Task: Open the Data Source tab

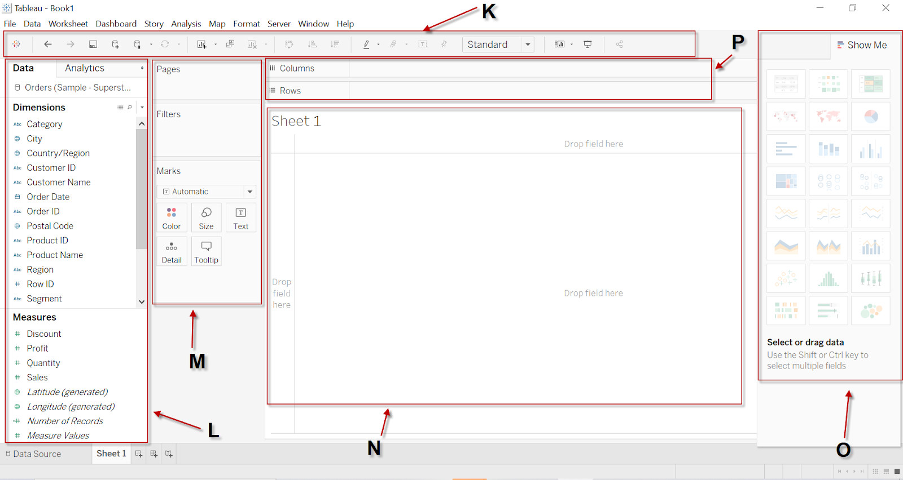Action: [x=33, y=454]
